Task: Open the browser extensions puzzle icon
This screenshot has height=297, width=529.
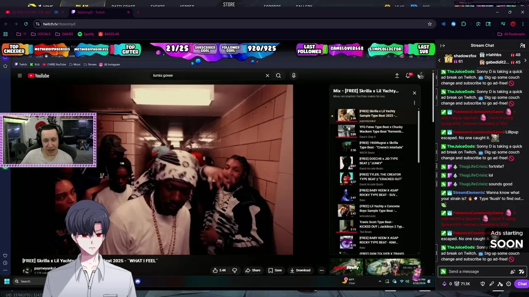Action: (463, 24)
